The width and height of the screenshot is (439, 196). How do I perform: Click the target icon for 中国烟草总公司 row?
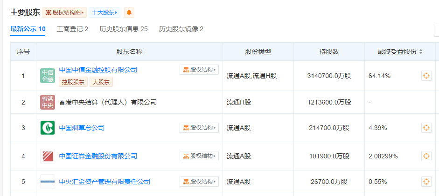click(x=426, y=128)
